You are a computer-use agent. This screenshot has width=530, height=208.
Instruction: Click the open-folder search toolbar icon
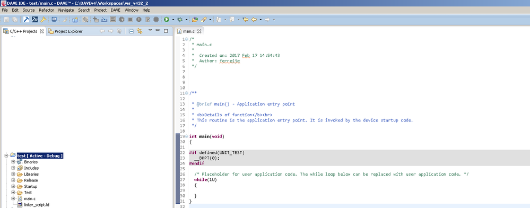195,19
